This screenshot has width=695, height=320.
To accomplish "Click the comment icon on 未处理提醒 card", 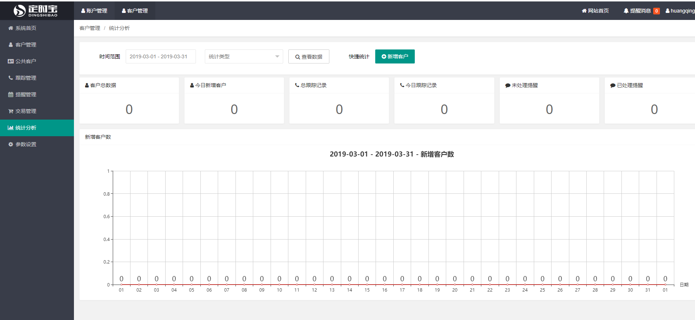I will (508, 85).
